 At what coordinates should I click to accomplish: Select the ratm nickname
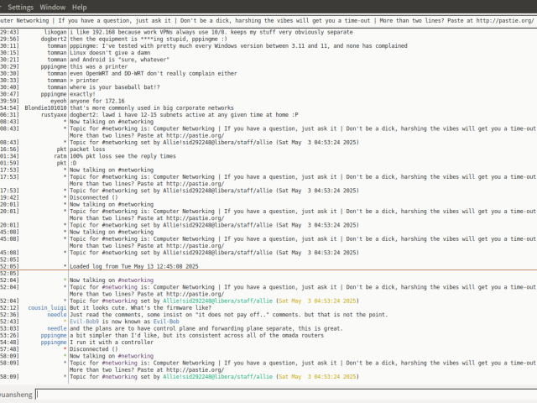(60, 155)
